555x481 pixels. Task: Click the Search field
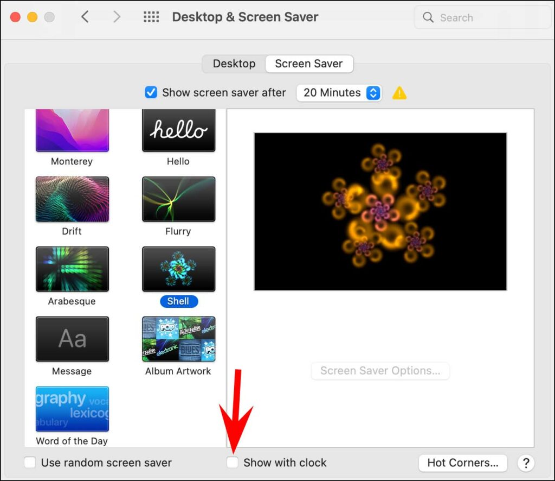[482, 17]
